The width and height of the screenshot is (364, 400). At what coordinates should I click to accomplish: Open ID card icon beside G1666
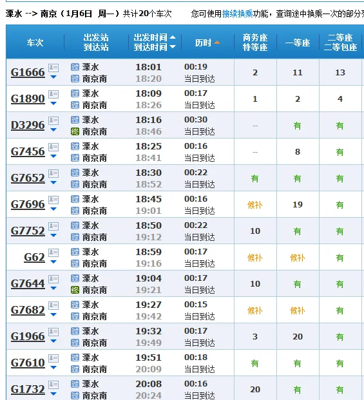[x=53, y=68]
